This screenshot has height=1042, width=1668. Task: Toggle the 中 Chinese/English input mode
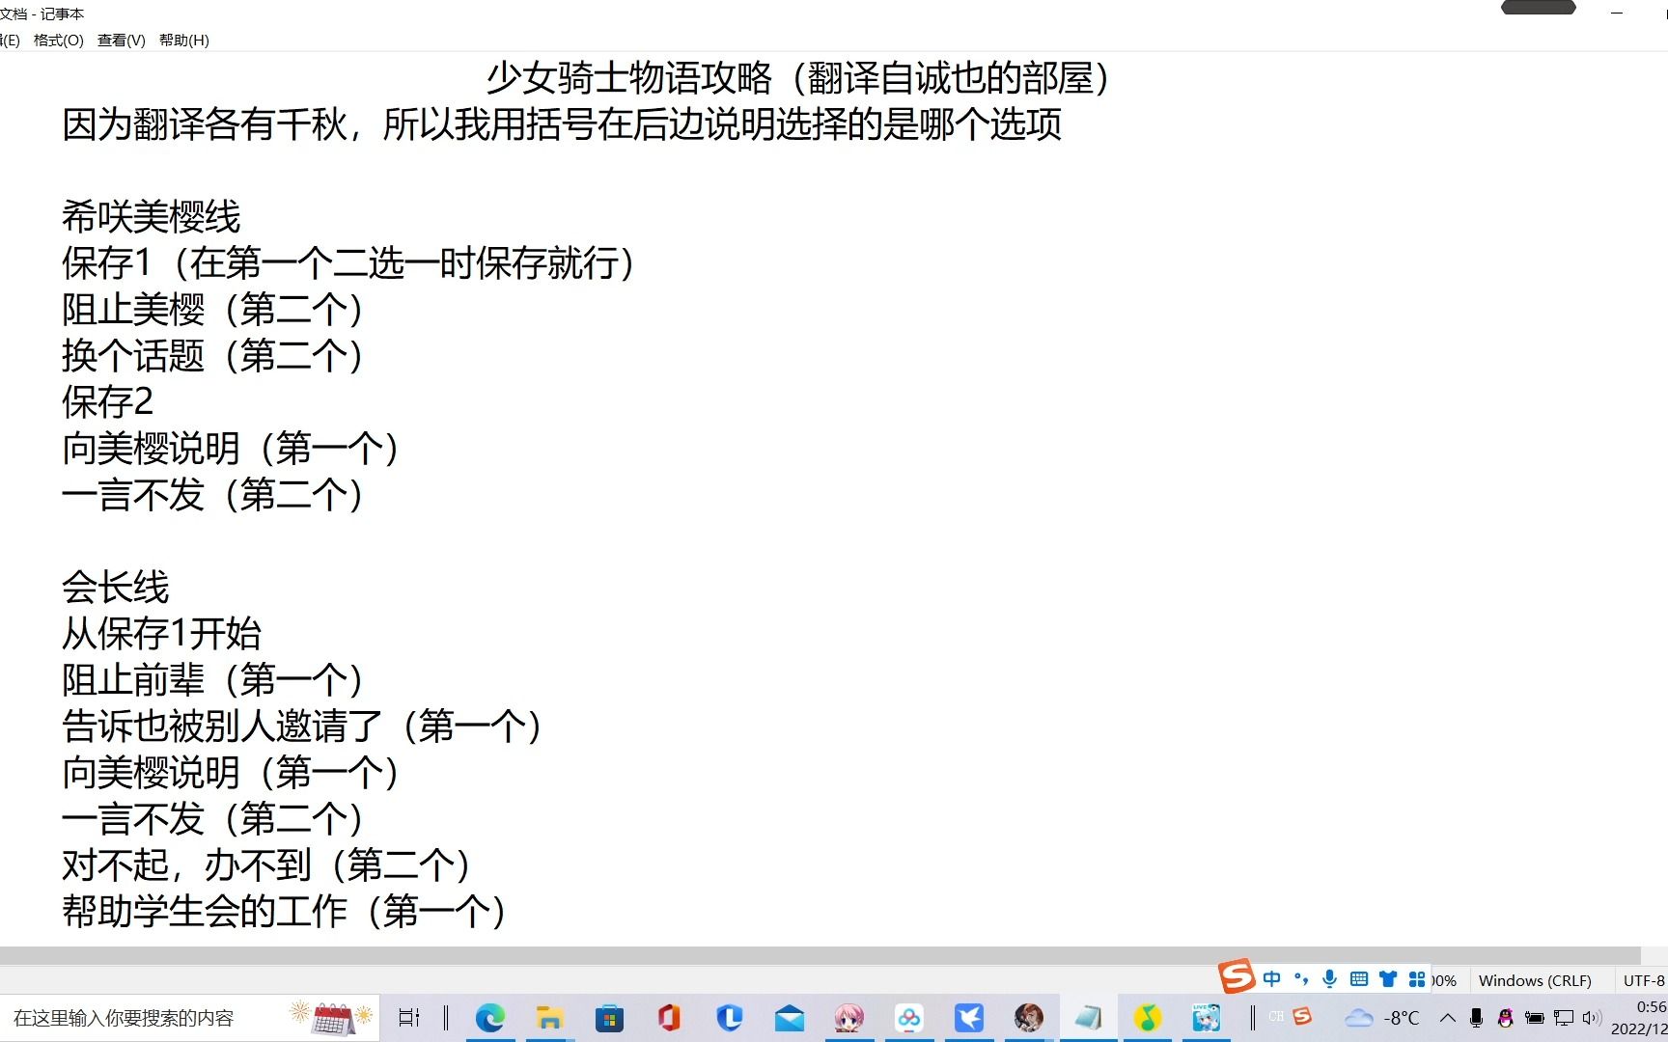1272,979
